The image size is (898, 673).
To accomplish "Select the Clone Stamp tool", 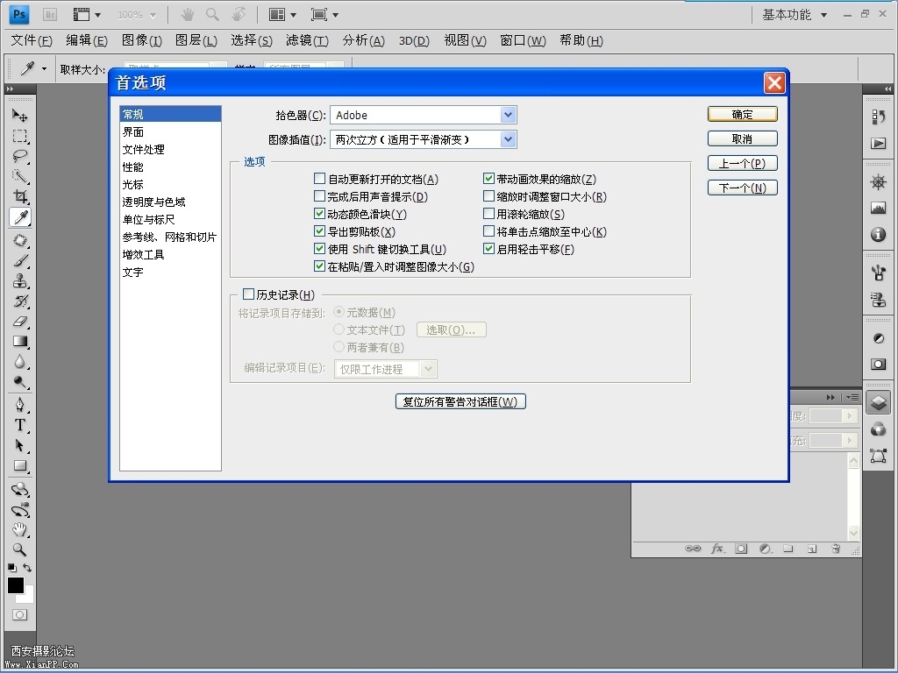I will pos(19,281).
